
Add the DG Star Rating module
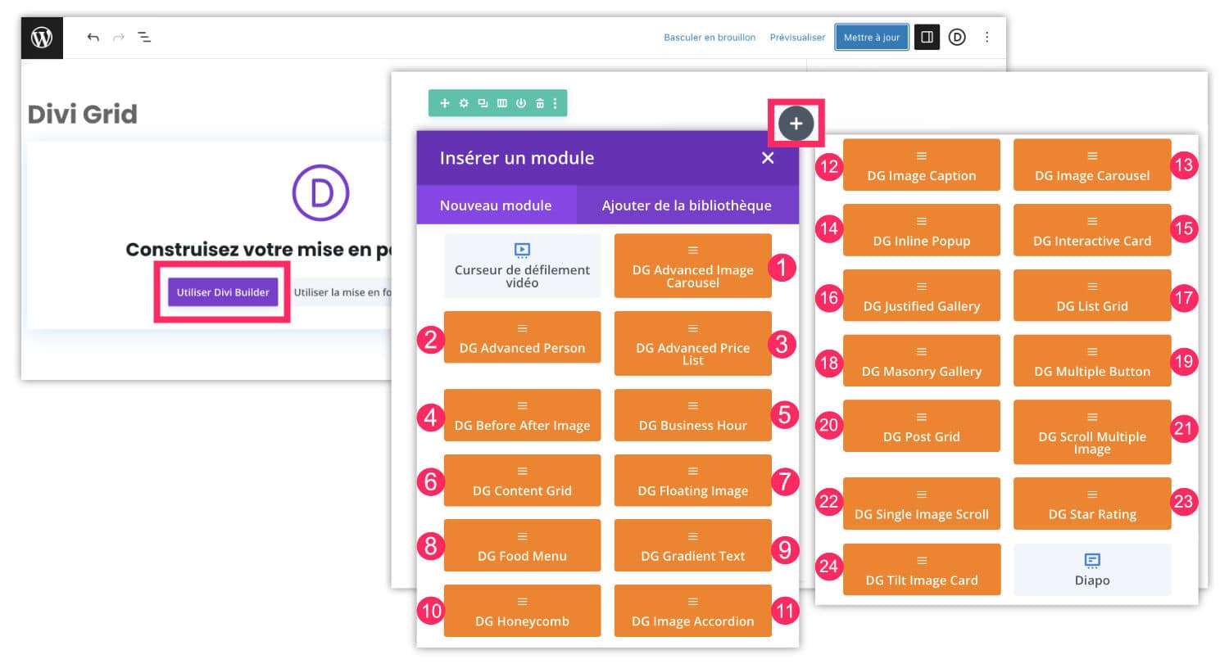tap(1092, 504)
